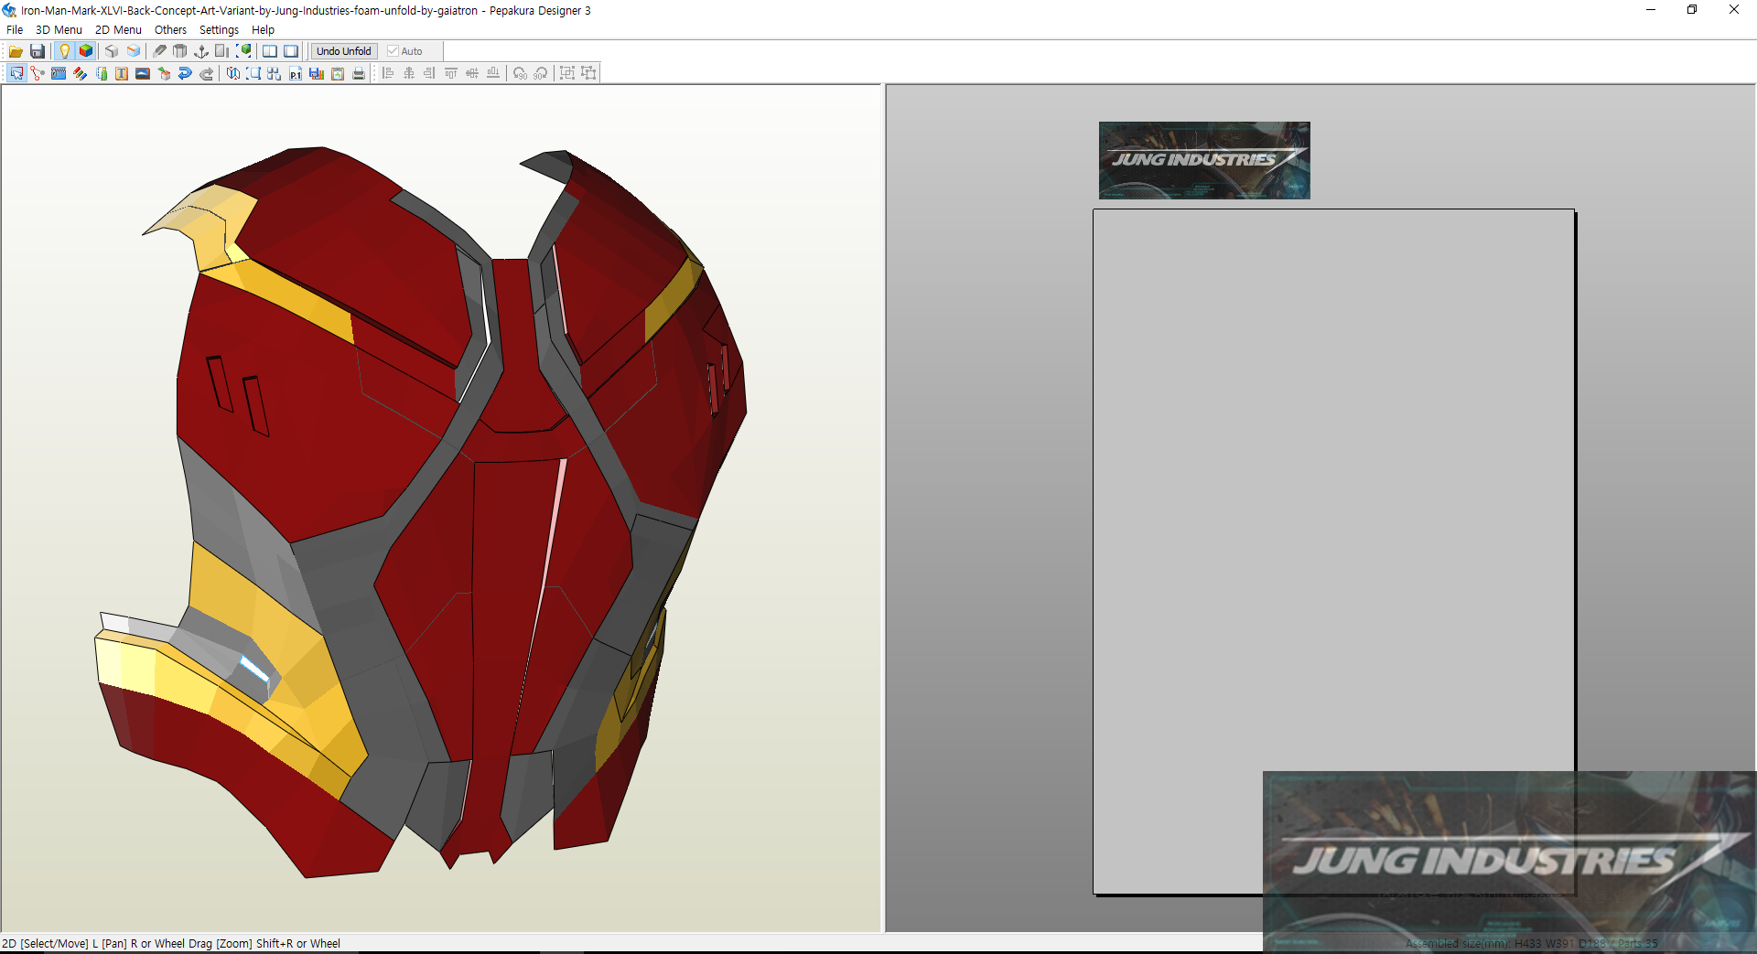Click the clipboard paste icon
1757x954 pixels.
(x=338, y=73)
